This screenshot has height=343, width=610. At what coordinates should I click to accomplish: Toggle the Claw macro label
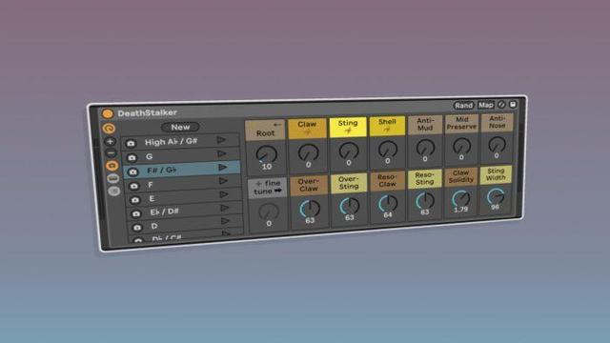point(307,129)
